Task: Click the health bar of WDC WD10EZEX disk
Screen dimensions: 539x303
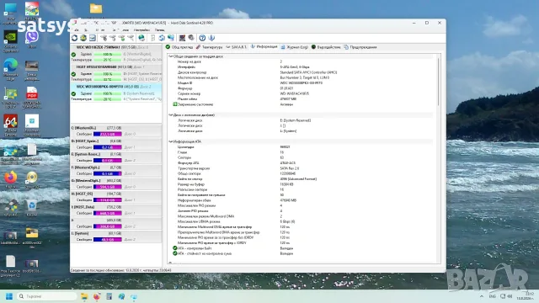Action: coord(108,54)
